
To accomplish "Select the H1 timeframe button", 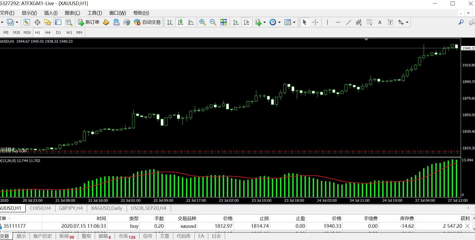I will pyautogui.click(x=38, y=32).
